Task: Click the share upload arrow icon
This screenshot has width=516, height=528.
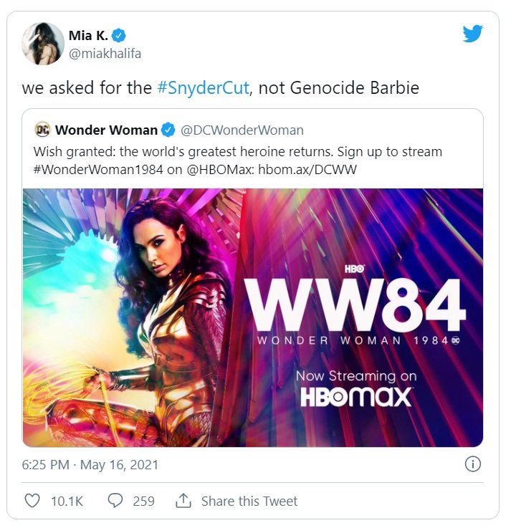Action: pos(183,500)
